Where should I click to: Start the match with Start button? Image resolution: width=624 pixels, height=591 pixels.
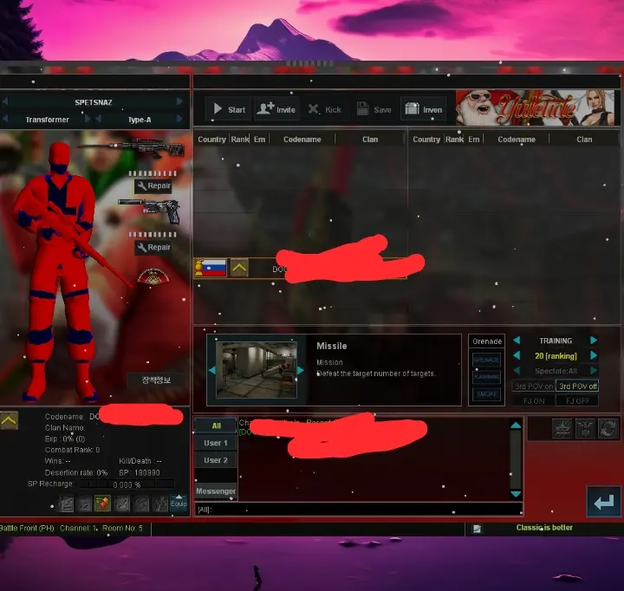pyautogui.click(x=229, y=109)
